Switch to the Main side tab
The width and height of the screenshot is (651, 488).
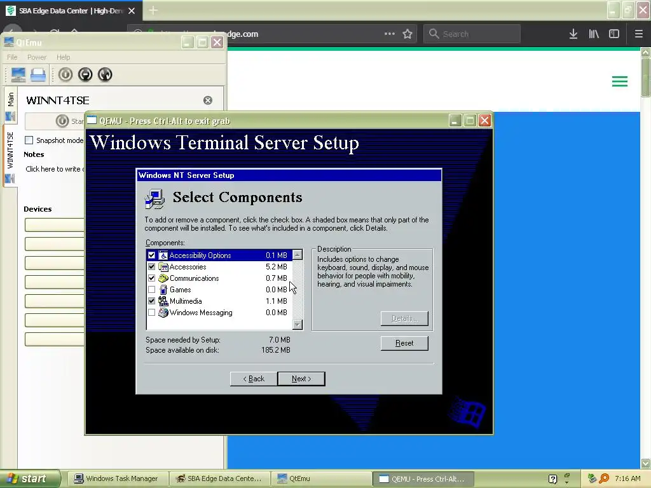[10, 105]
